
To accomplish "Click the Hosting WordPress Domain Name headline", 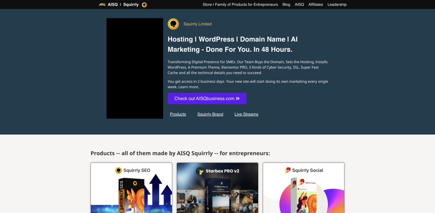I will click(x=232, y=44).
